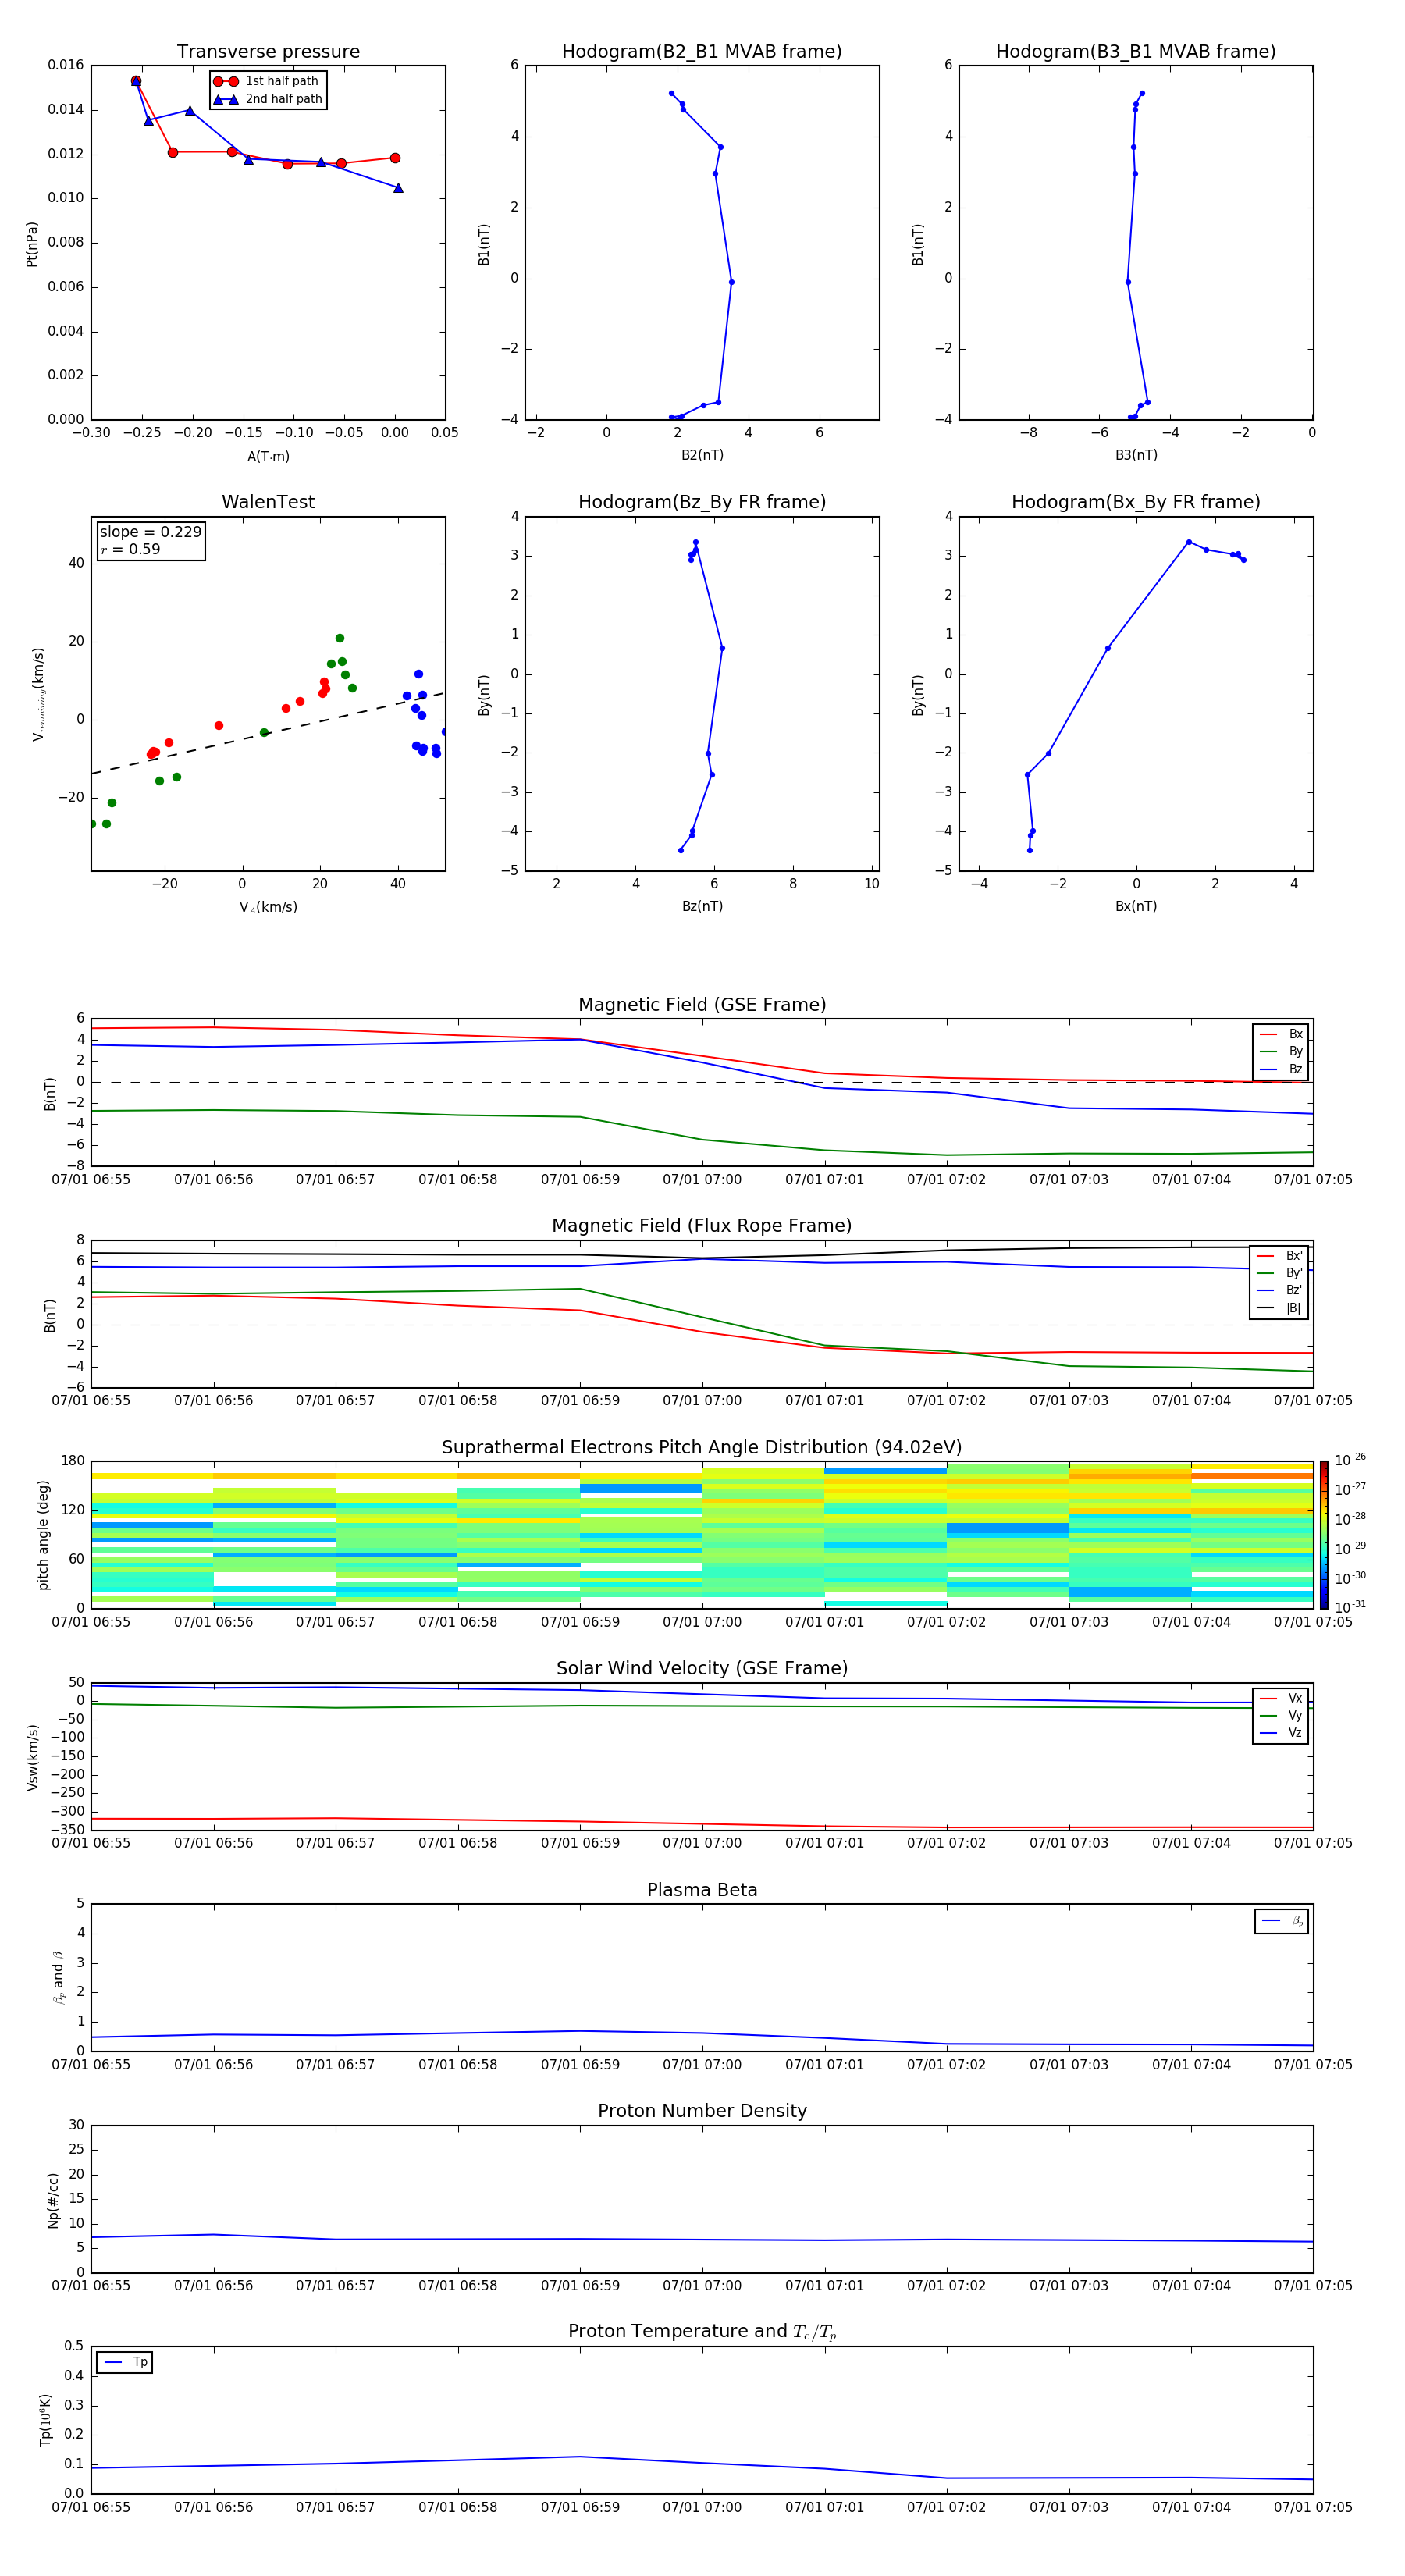This screenshot has width=1405, height=2576.
Task: Select the "|B|" flux rope legend entry
Action: [1280, 1308]
